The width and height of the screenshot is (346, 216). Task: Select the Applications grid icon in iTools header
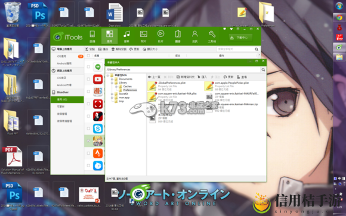pos(109,36)
